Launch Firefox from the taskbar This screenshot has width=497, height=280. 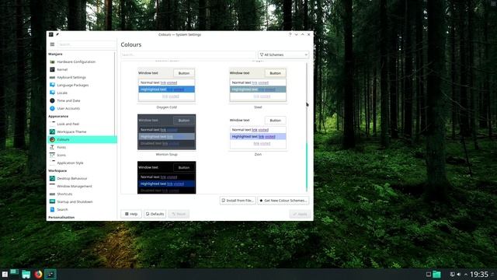point(38,275)
